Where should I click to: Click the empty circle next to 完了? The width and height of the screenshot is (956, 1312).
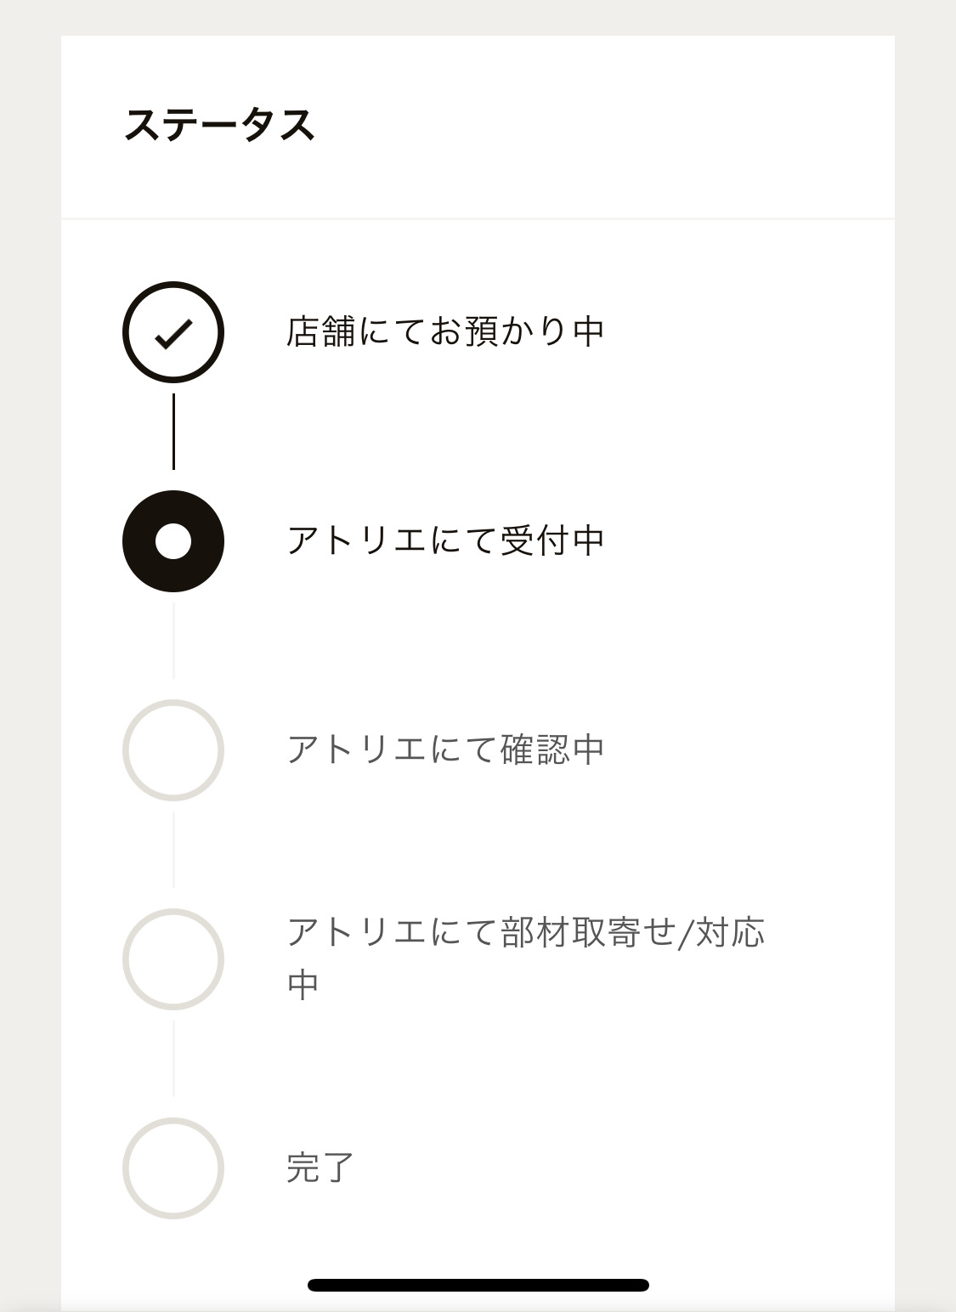point(173,1168)
